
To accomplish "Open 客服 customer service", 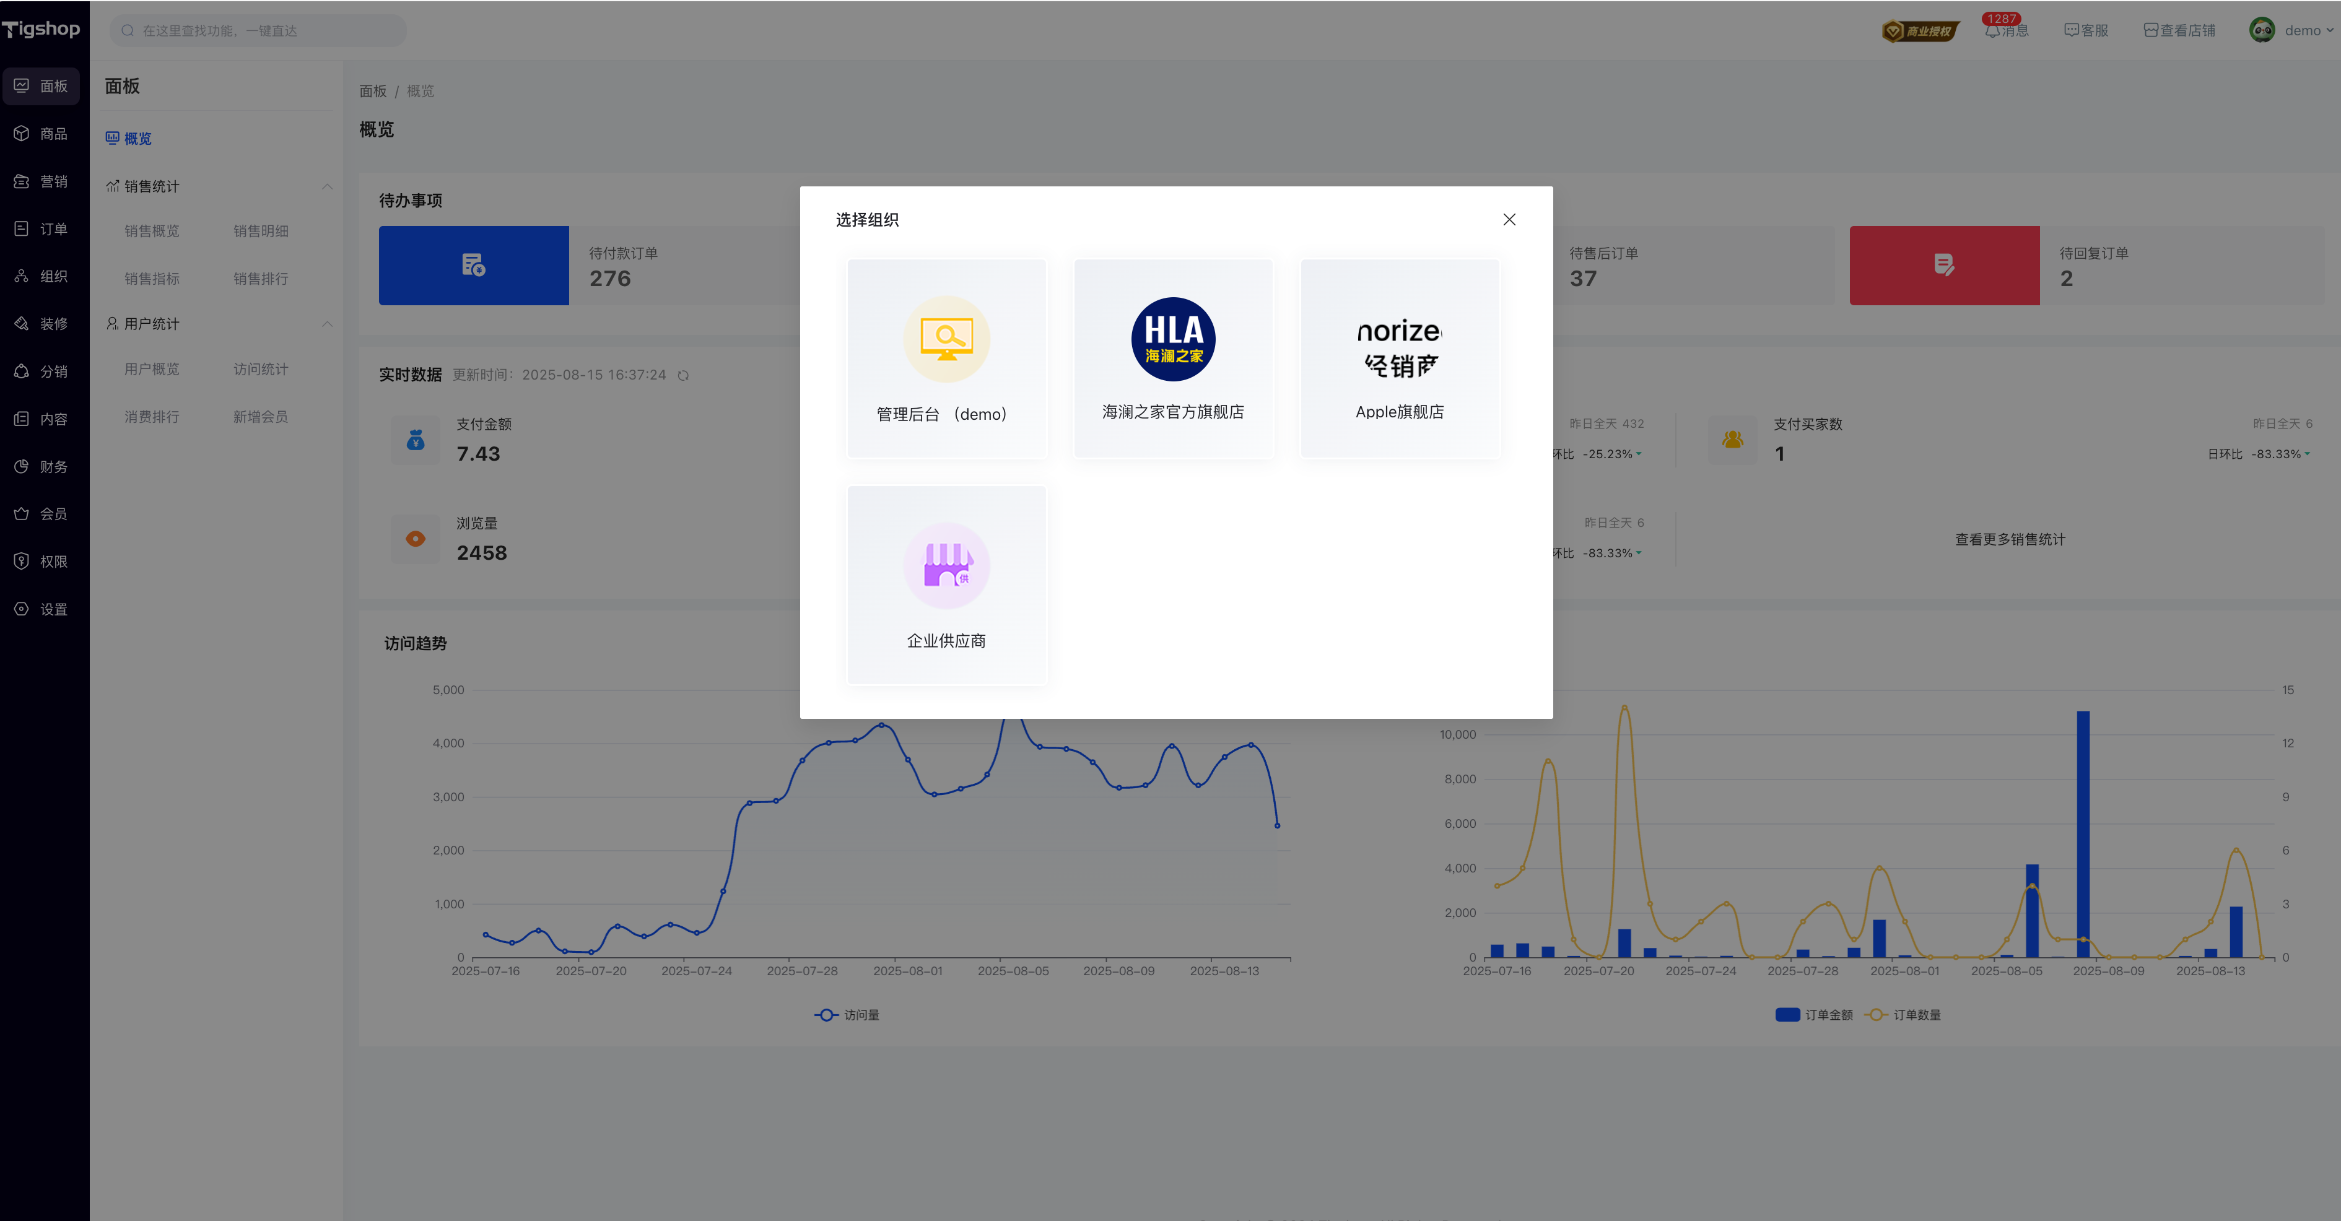I will 2086,30.
